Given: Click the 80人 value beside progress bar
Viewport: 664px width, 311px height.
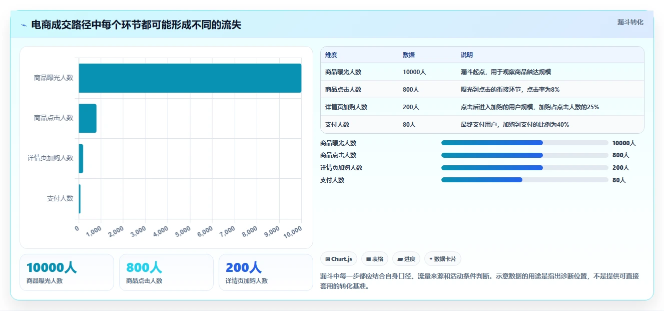Looking at the screenshot, I should (619, 180).
